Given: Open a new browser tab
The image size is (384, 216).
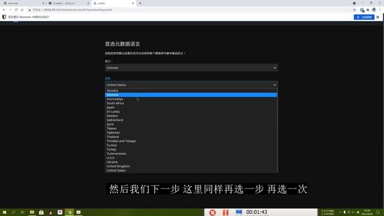Looking at the screenshot, I should [140, 3].
